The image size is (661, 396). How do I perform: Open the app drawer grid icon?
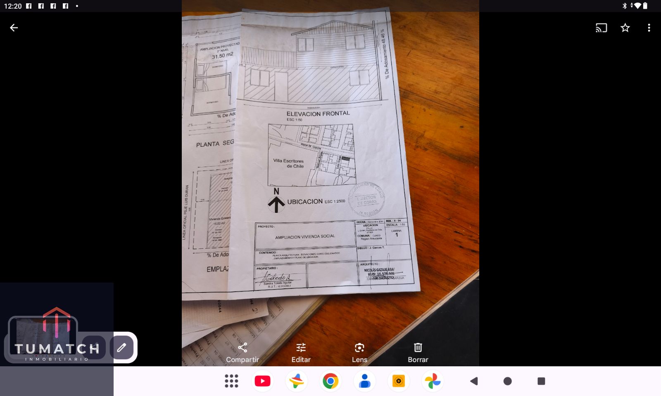pyautogui.click(x=231, y=381)
